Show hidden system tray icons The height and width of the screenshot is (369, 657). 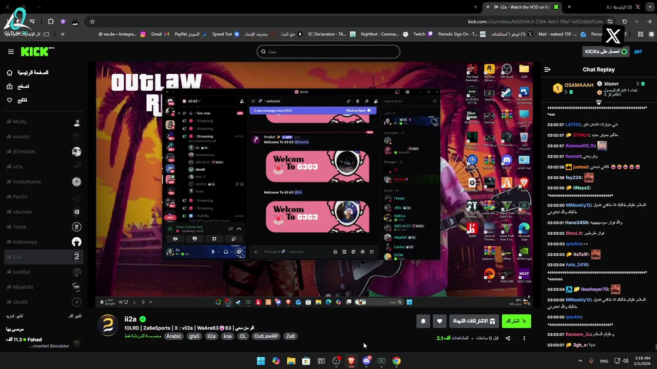click(x=581, y=361)
